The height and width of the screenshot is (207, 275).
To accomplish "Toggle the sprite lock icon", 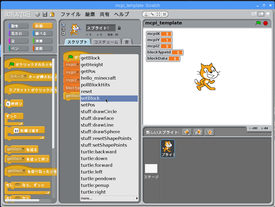I will click(x=119, y=28).
